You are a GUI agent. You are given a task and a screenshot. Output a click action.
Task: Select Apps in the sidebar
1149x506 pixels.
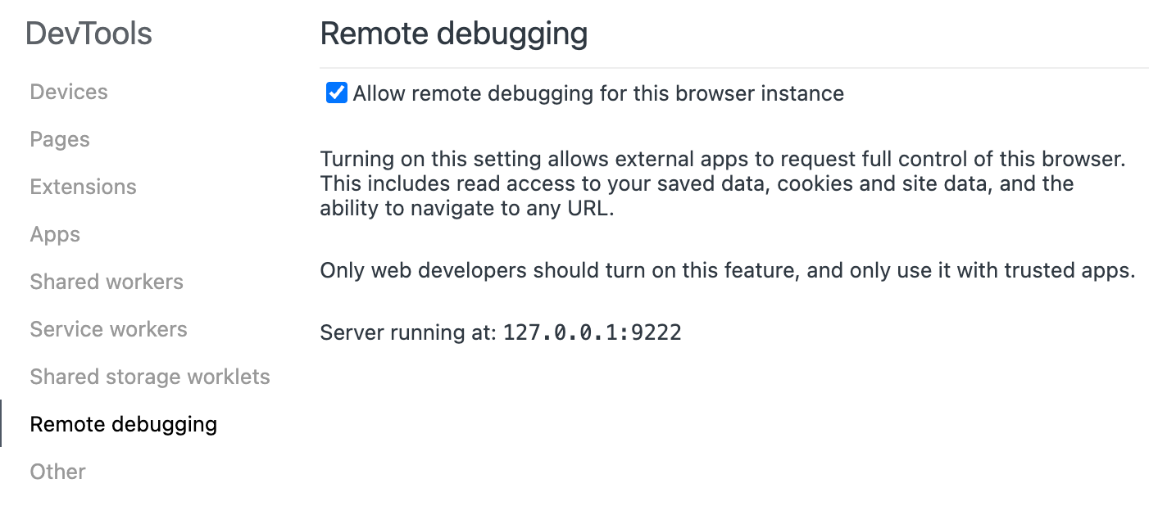coord(55,234)
